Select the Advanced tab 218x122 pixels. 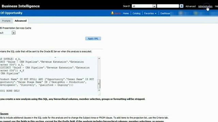tap(20, 21)
